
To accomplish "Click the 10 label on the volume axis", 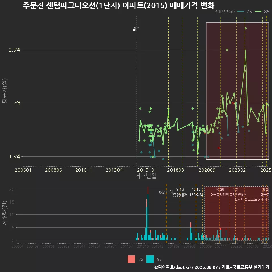I will tap(12, 215).
